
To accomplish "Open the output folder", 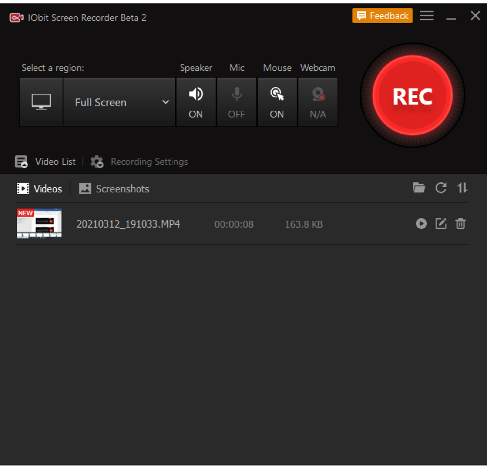I will (x=419, y=188).
